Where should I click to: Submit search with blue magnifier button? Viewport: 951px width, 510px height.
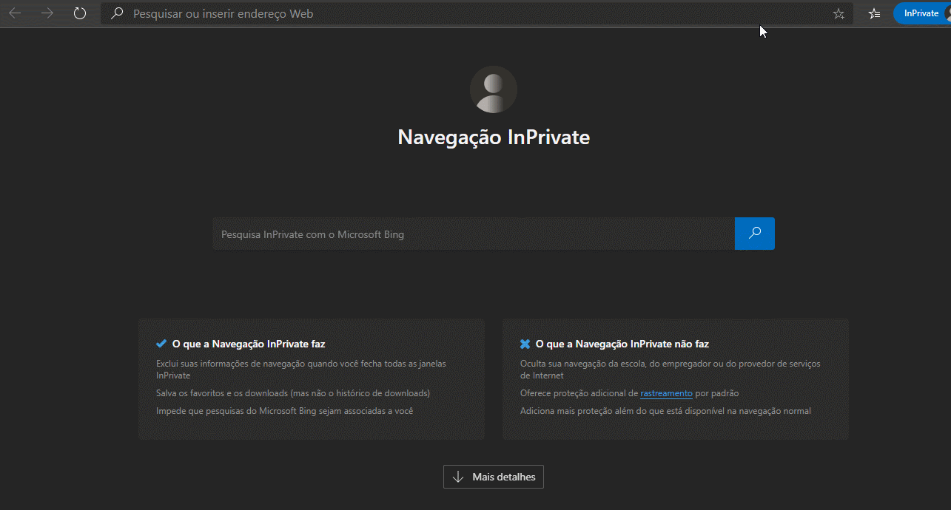point(755,234)
